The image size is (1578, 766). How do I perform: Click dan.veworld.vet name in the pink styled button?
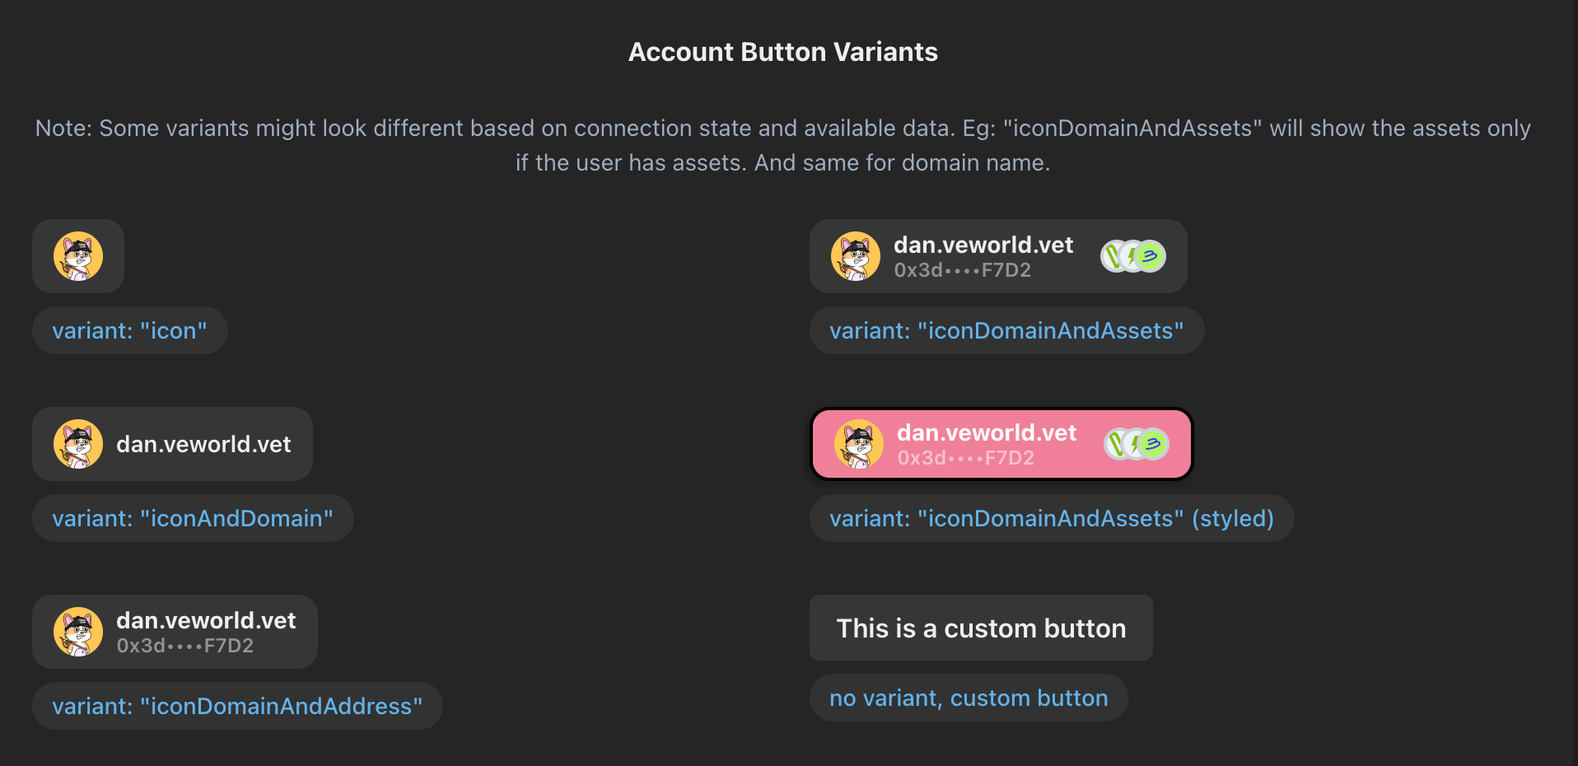pyautogui.click(x=987, y=433)
